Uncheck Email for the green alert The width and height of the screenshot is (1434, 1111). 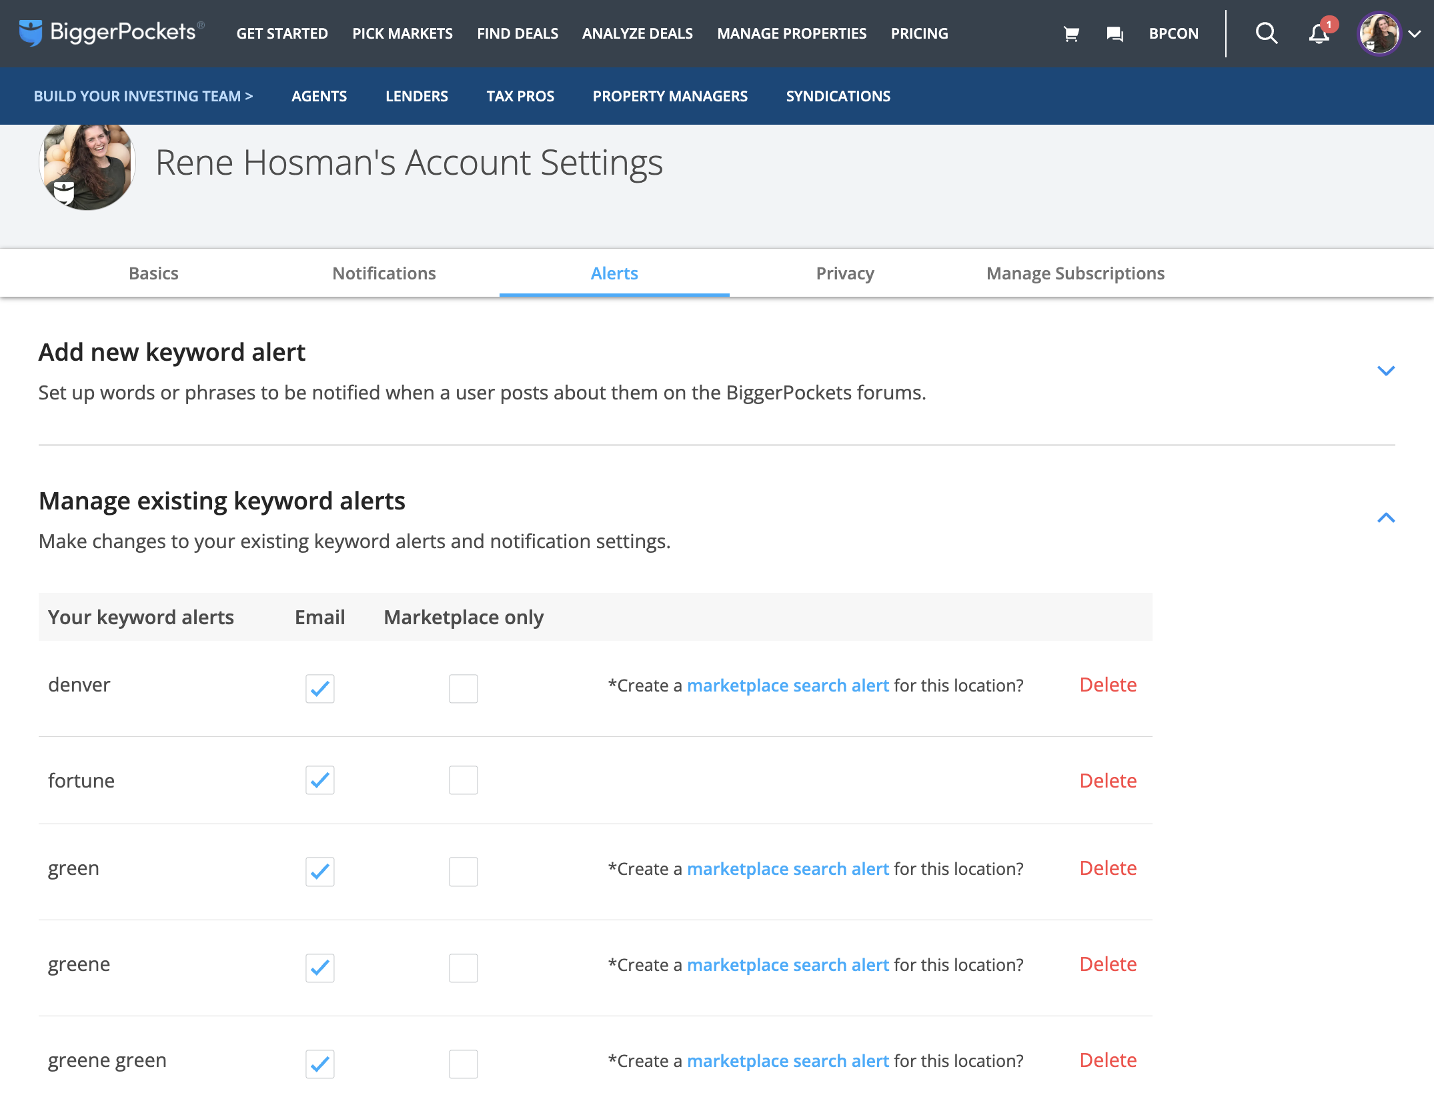click(320, 872)
